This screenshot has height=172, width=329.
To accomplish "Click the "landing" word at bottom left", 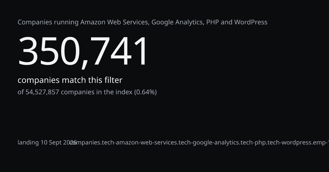I will point(28,143).
